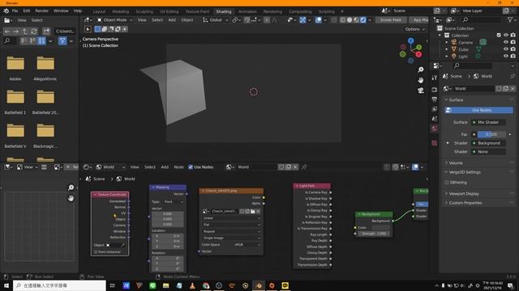
Task: Open View Layer properties tab
Action: point(435,109)
